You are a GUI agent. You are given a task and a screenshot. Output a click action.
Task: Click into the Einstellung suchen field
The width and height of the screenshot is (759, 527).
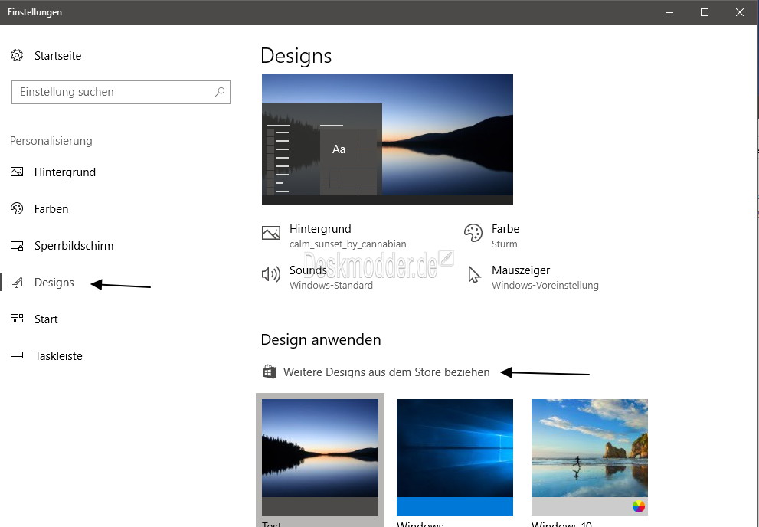(x=120, y=92)
